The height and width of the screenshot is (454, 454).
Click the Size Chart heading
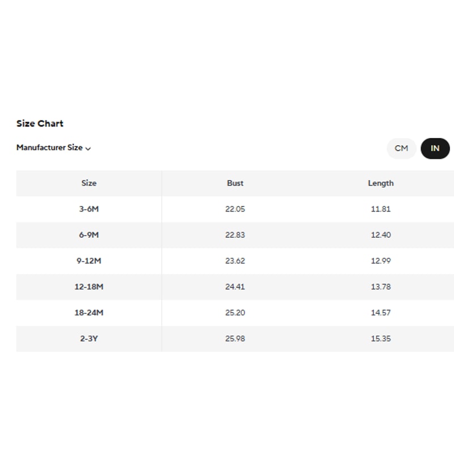pos(40,124)
